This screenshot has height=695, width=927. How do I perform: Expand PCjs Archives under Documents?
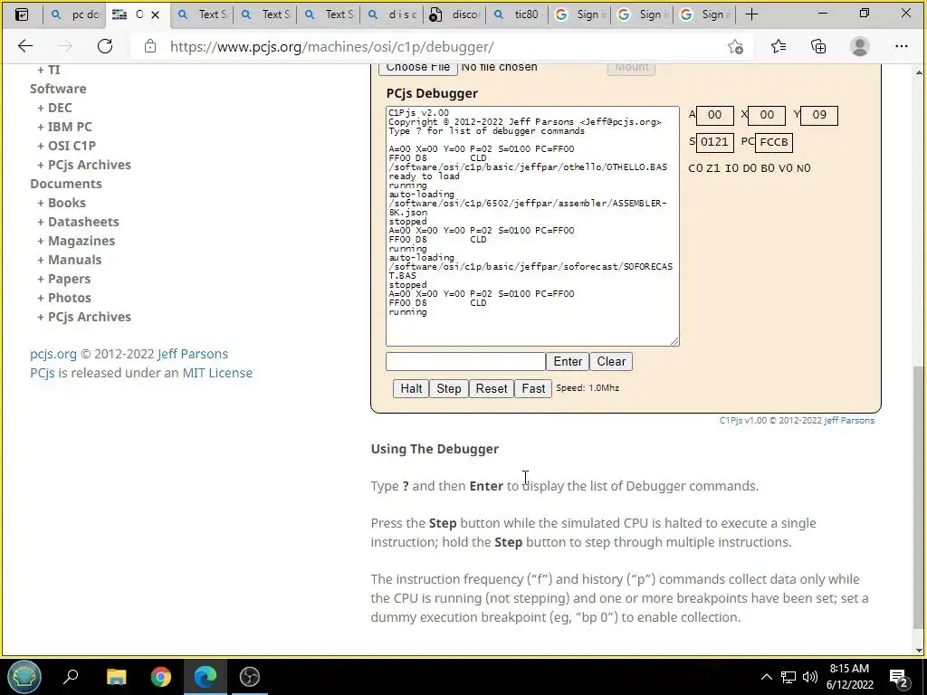click(84, 316)
